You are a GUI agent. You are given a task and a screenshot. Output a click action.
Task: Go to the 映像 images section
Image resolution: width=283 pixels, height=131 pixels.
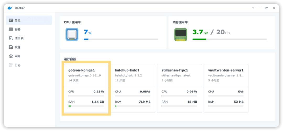29,47
